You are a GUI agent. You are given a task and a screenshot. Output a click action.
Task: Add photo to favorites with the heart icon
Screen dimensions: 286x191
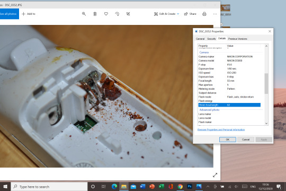[106, 14]
